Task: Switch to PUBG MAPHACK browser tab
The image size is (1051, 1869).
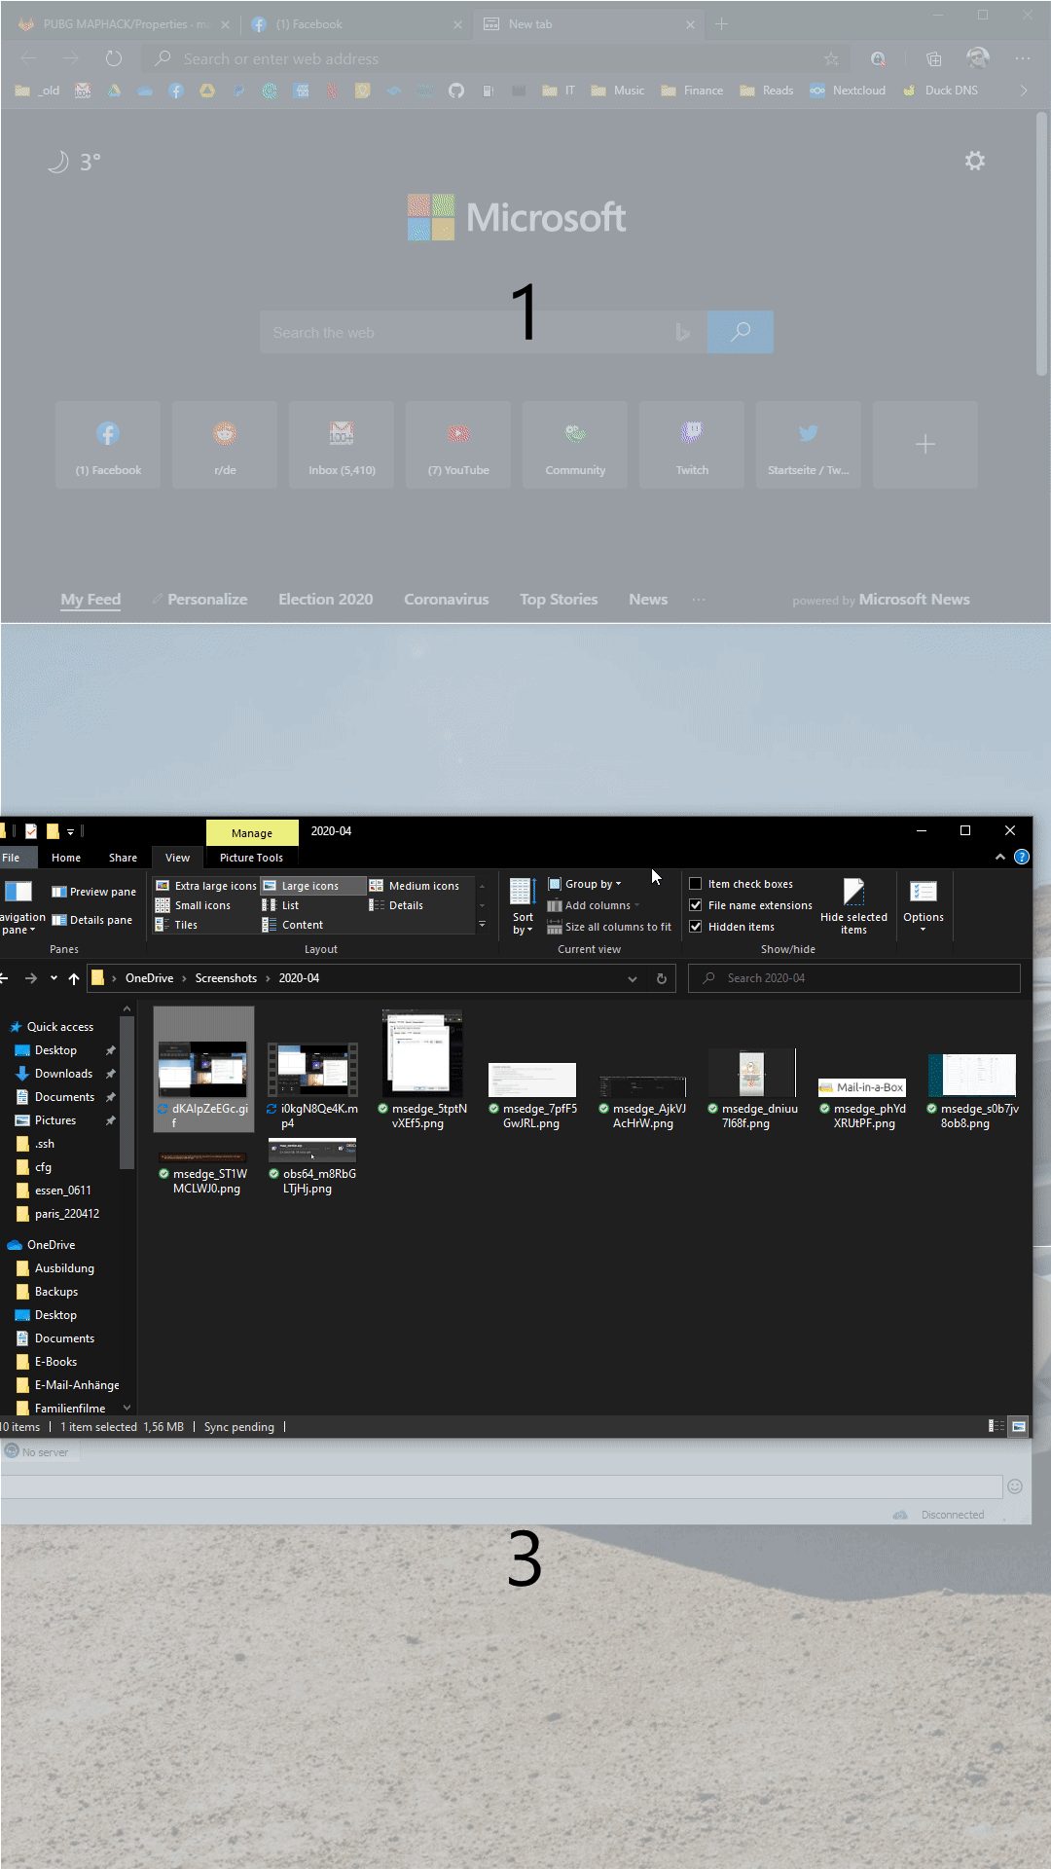Action: (x=127, y=24)
